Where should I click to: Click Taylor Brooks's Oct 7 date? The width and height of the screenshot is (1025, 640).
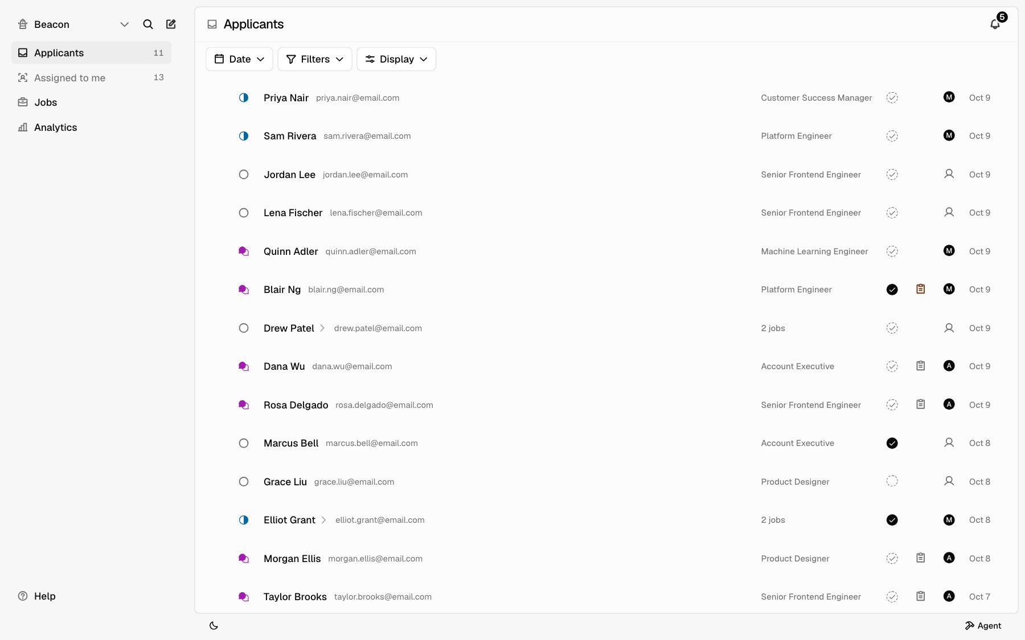[979, 597]
